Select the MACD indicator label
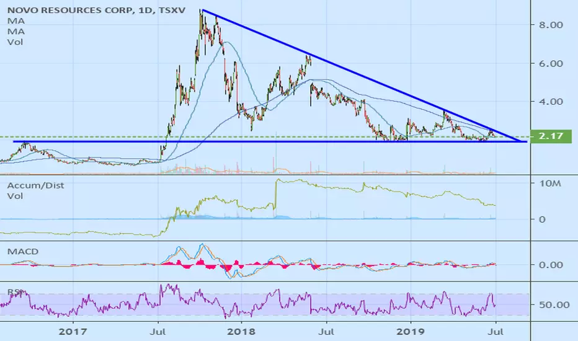 (x=23, y=252)
